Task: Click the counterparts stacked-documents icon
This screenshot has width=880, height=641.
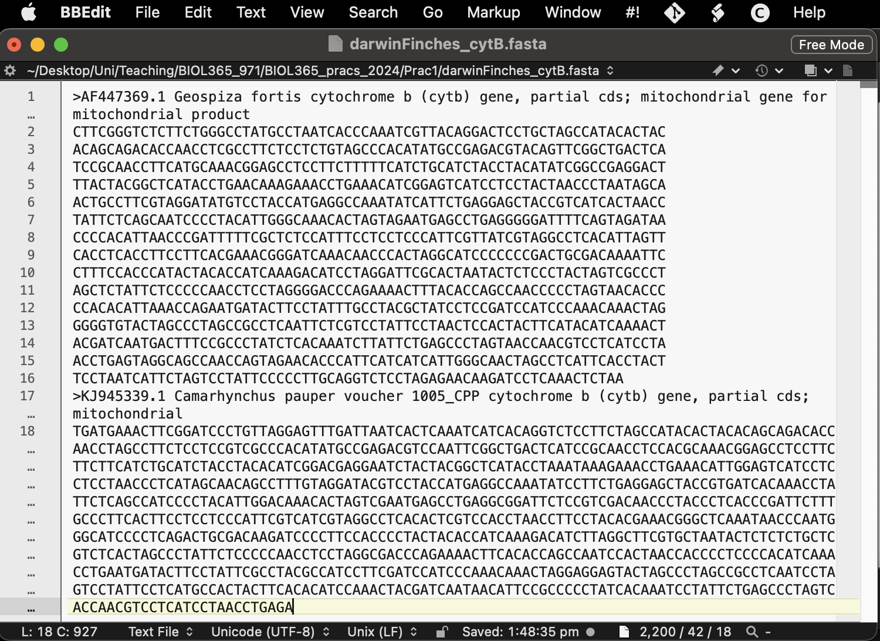Action: pos(811,70)
